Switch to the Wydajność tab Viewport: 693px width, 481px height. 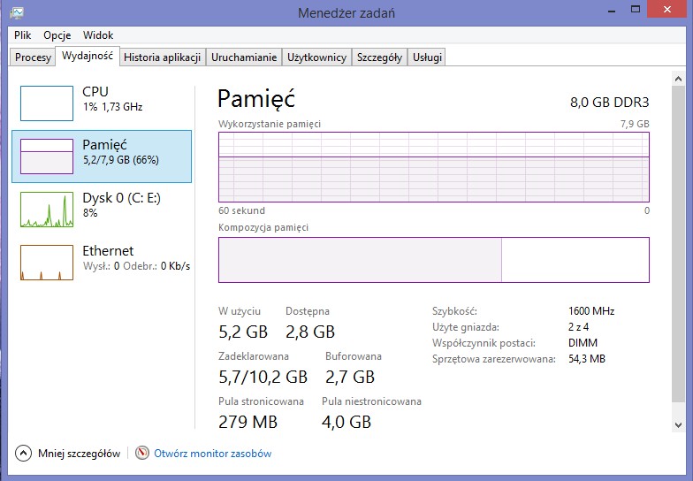[87, 56]
